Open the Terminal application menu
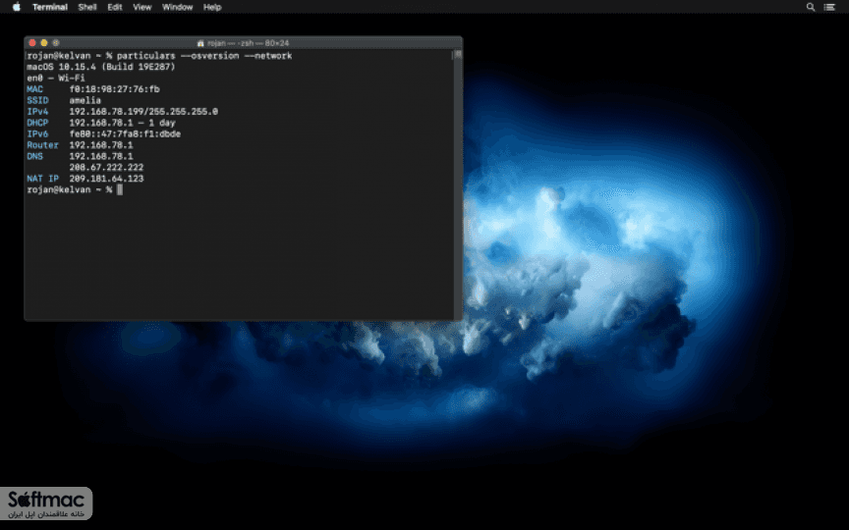Screen dimensions: 849x530 pos(50,7)
